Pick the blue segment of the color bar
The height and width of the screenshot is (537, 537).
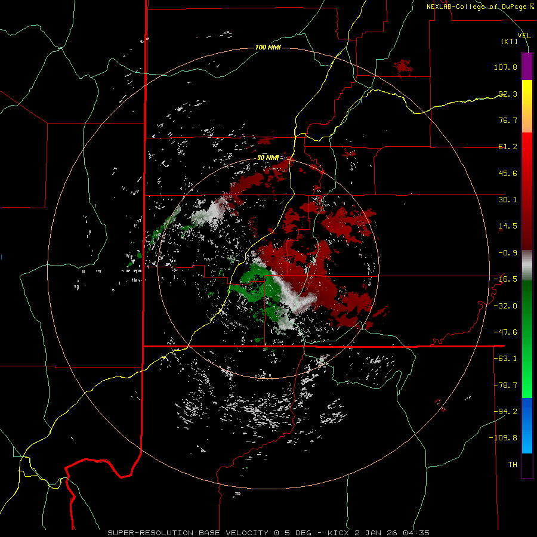[527, 425]
